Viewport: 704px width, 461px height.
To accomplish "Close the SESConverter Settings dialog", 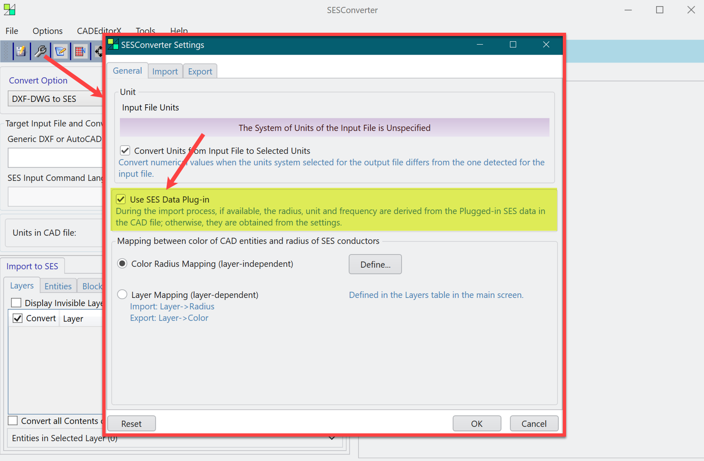I will pos(546,45).
